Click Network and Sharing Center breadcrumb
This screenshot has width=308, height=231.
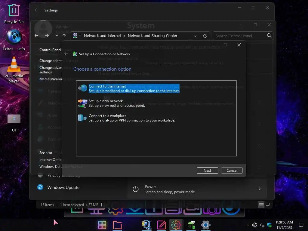(x=152, y=35)
